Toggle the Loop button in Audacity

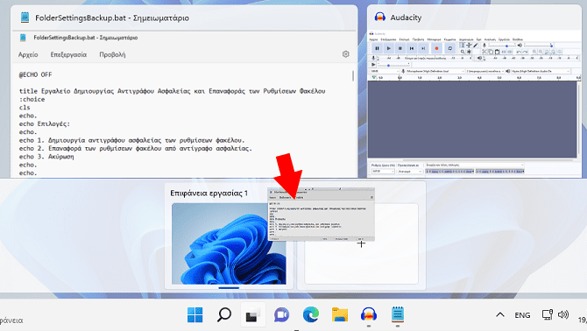[x=450, y=48]
